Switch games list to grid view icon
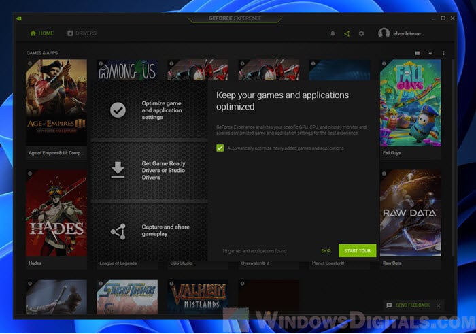476x334 pixels. (418, 53)
